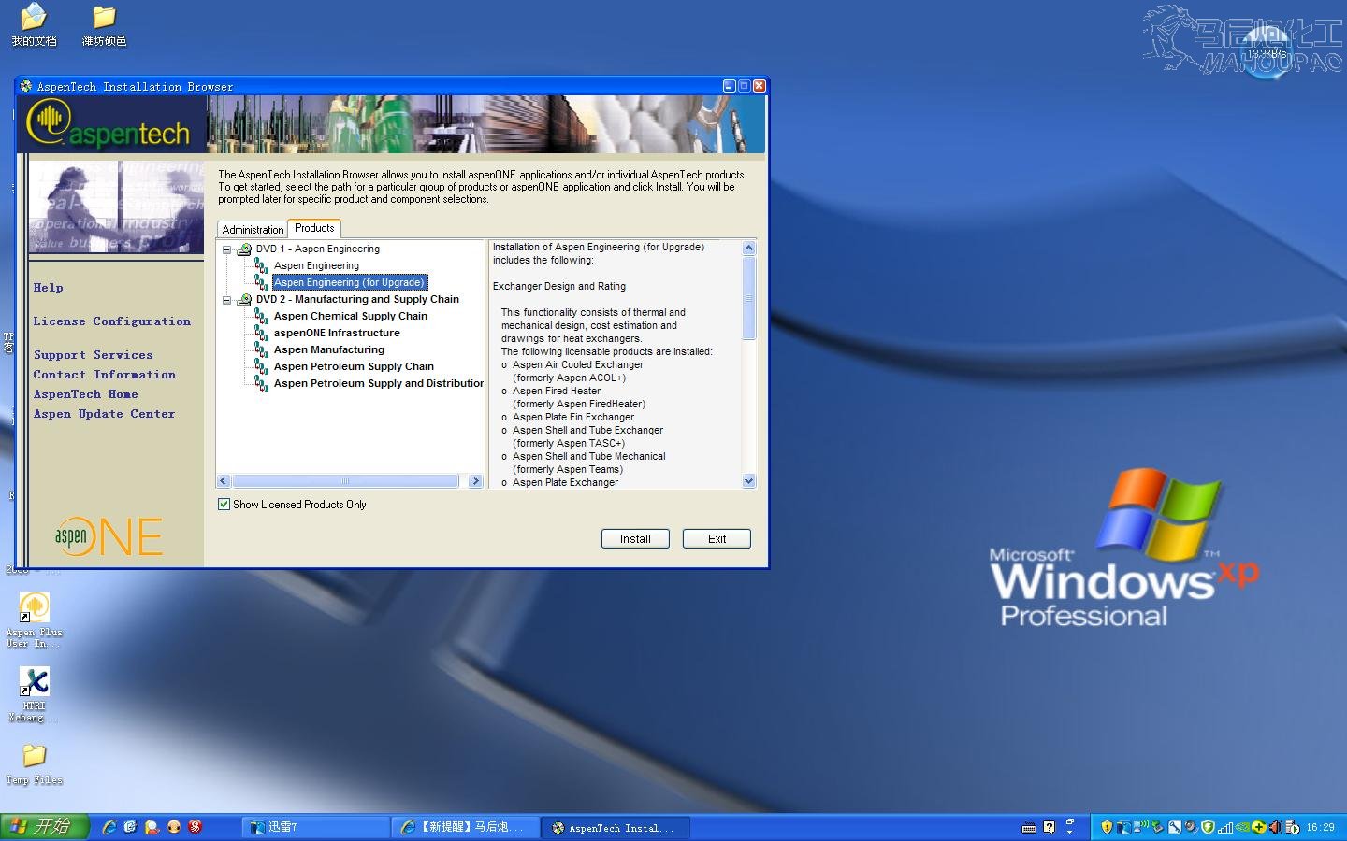1347x841 pixels.
Task: Click the icon beside Aspen Petroleum Supply Chain
Action: pos(262,367)
